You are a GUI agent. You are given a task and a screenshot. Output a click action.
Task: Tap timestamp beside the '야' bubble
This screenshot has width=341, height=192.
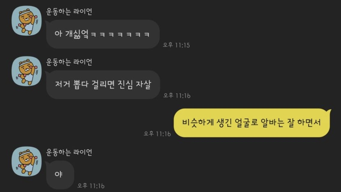(x=91, y=186)
